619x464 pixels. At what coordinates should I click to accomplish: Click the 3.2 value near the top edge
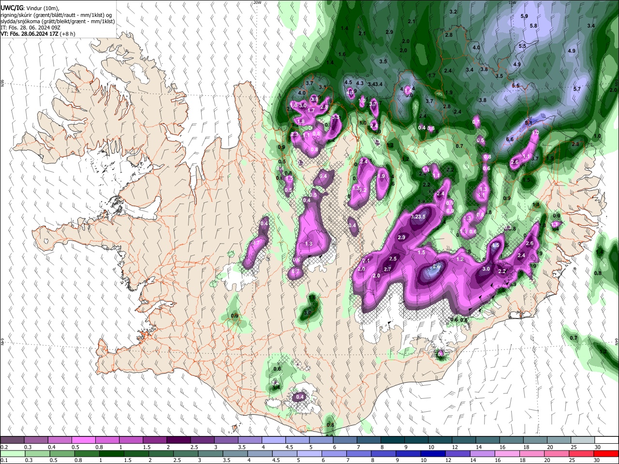pos(453,12)
